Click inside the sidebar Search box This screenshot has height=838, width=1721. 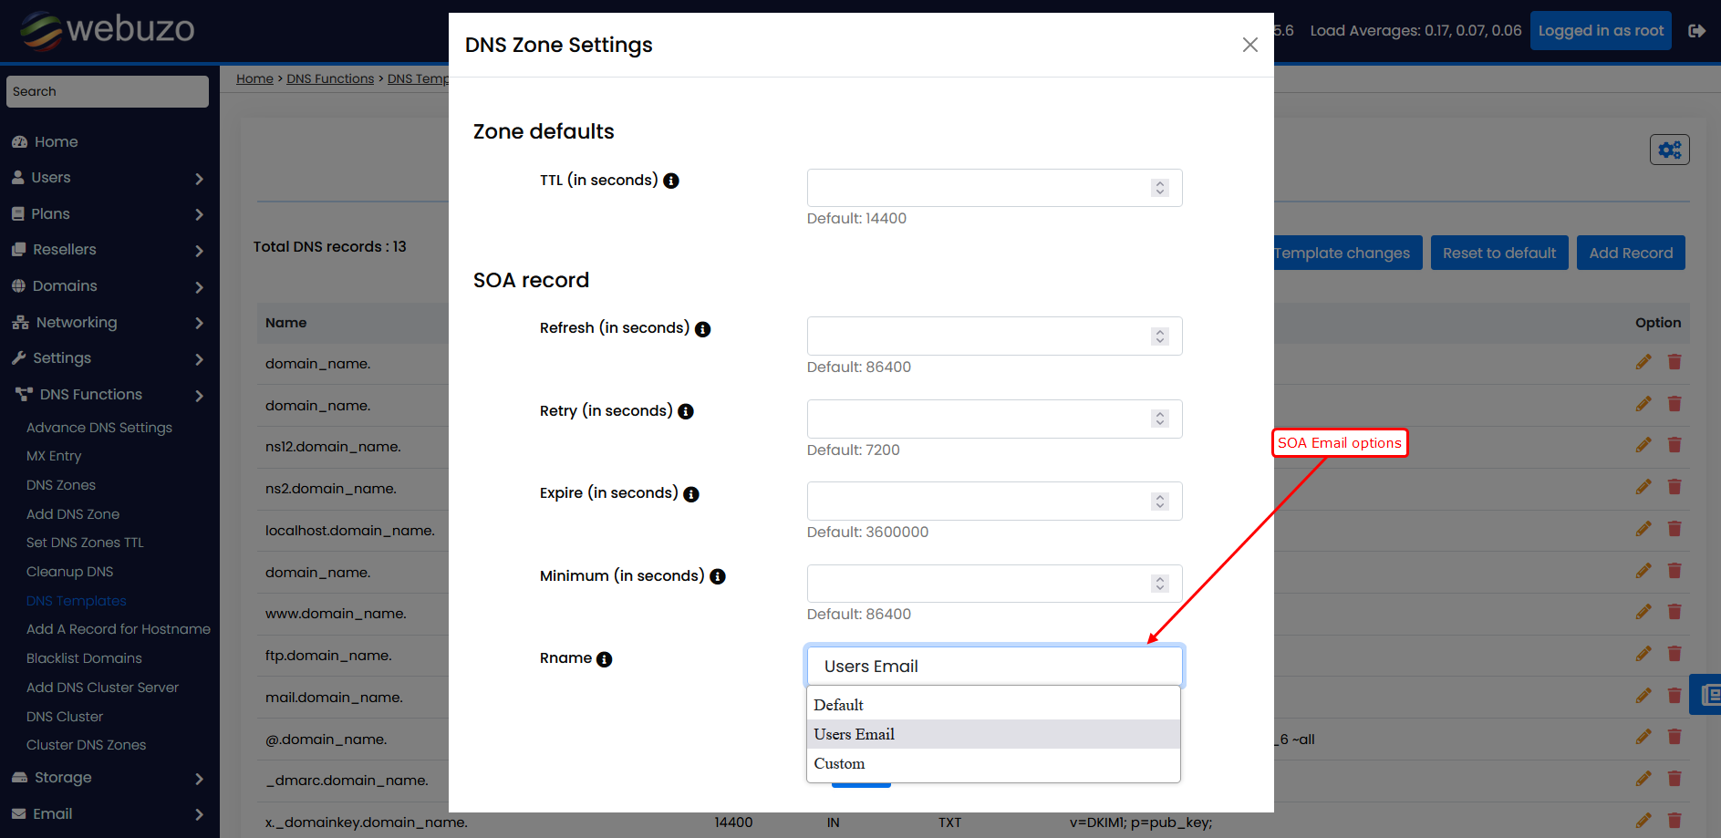107,91
